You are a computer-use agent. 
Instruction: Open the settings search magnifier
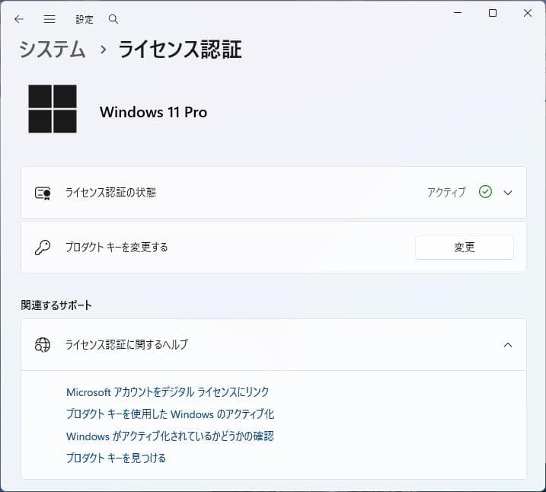(x=113, y=19)
